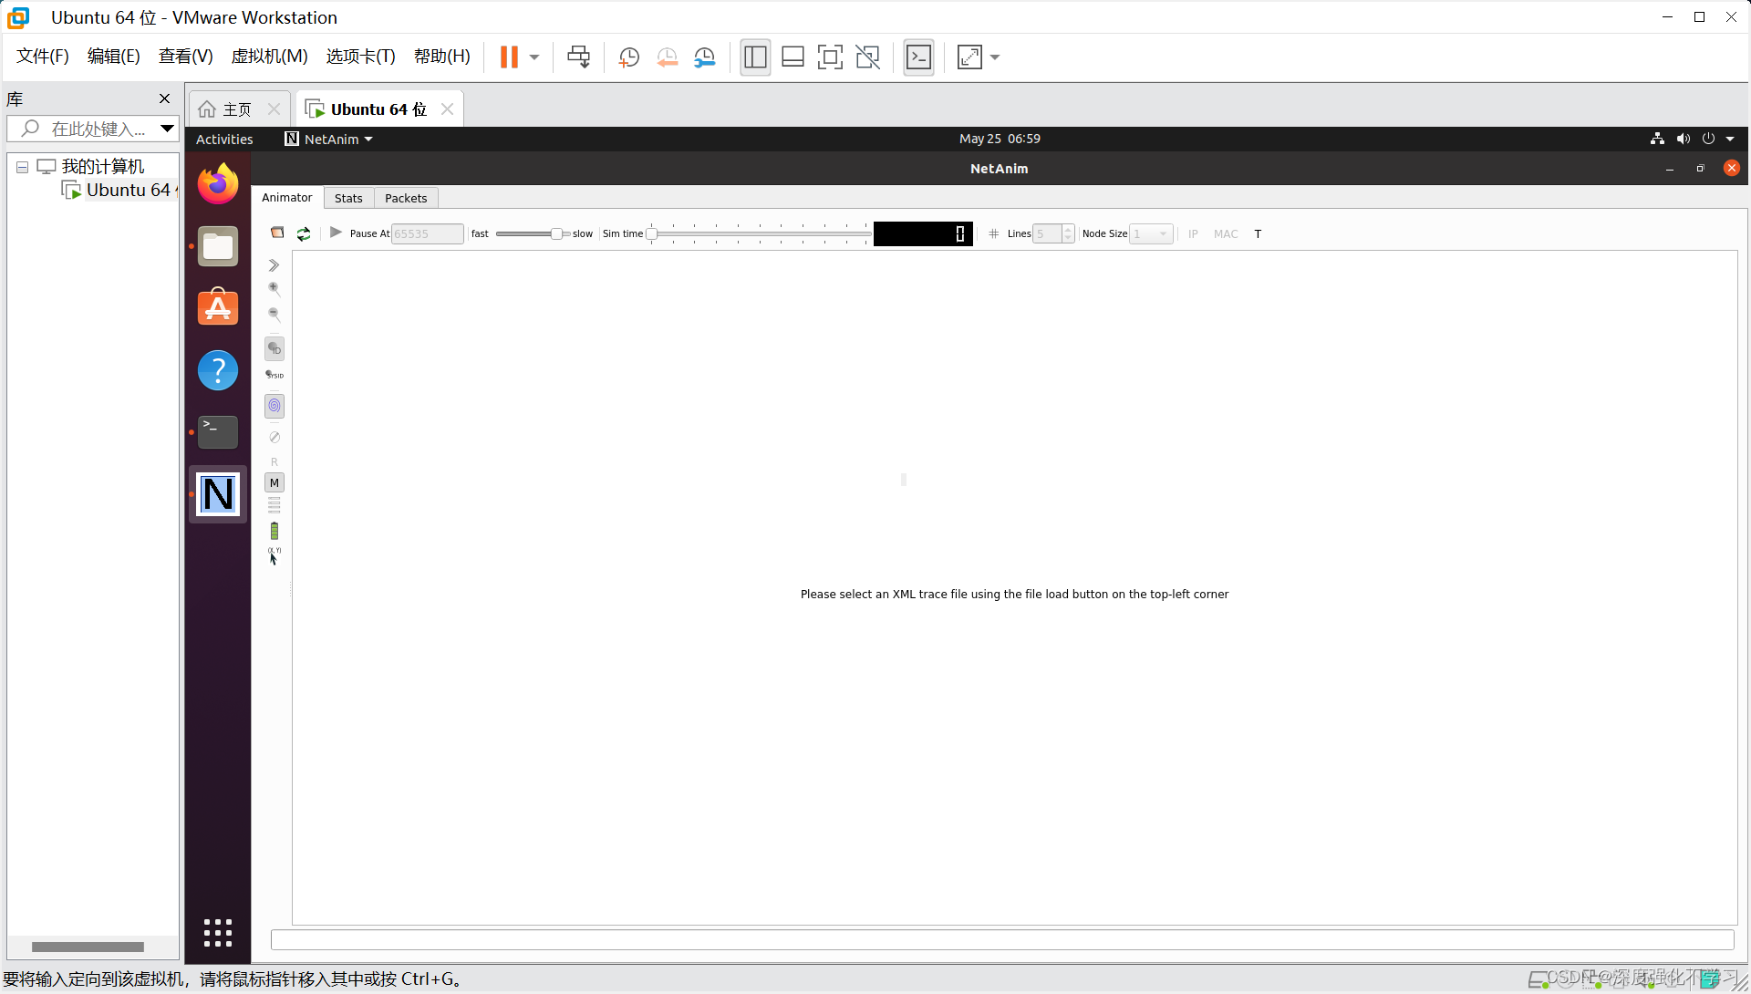Click the reload trace file icon
Viewport: 1751px width, 994px height.
304,233
